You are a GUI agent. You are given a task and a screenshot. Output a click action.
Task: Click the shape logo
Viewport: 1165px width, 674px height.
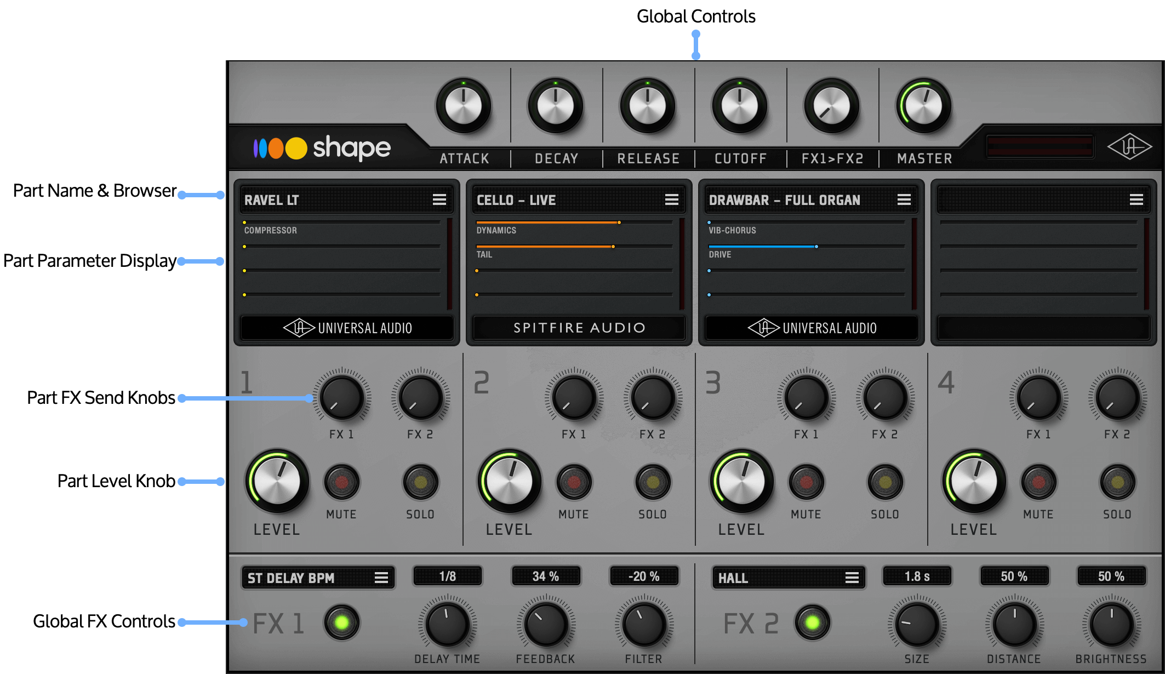coord(322,148)
